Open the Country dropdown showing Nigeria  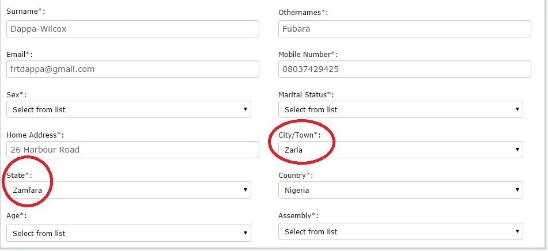click(400, 190)
